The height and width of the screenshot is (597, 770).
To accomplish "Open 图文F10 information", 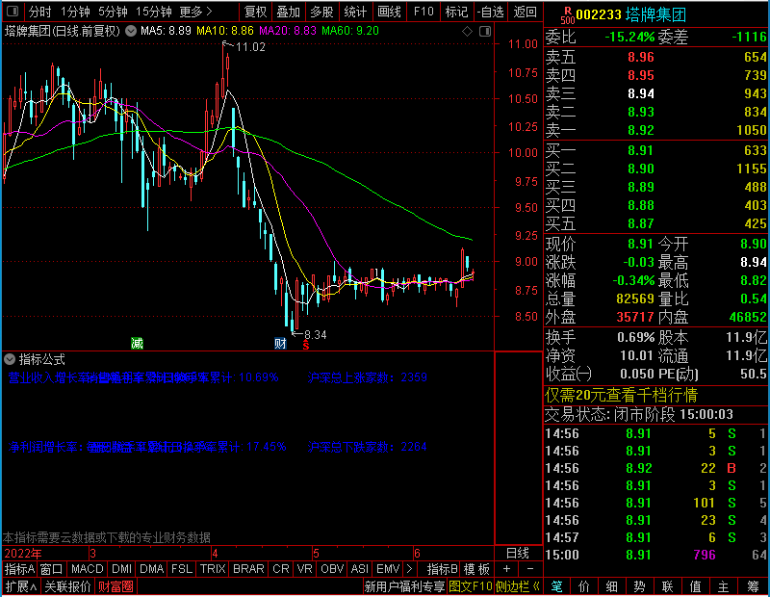I will 470,586.
